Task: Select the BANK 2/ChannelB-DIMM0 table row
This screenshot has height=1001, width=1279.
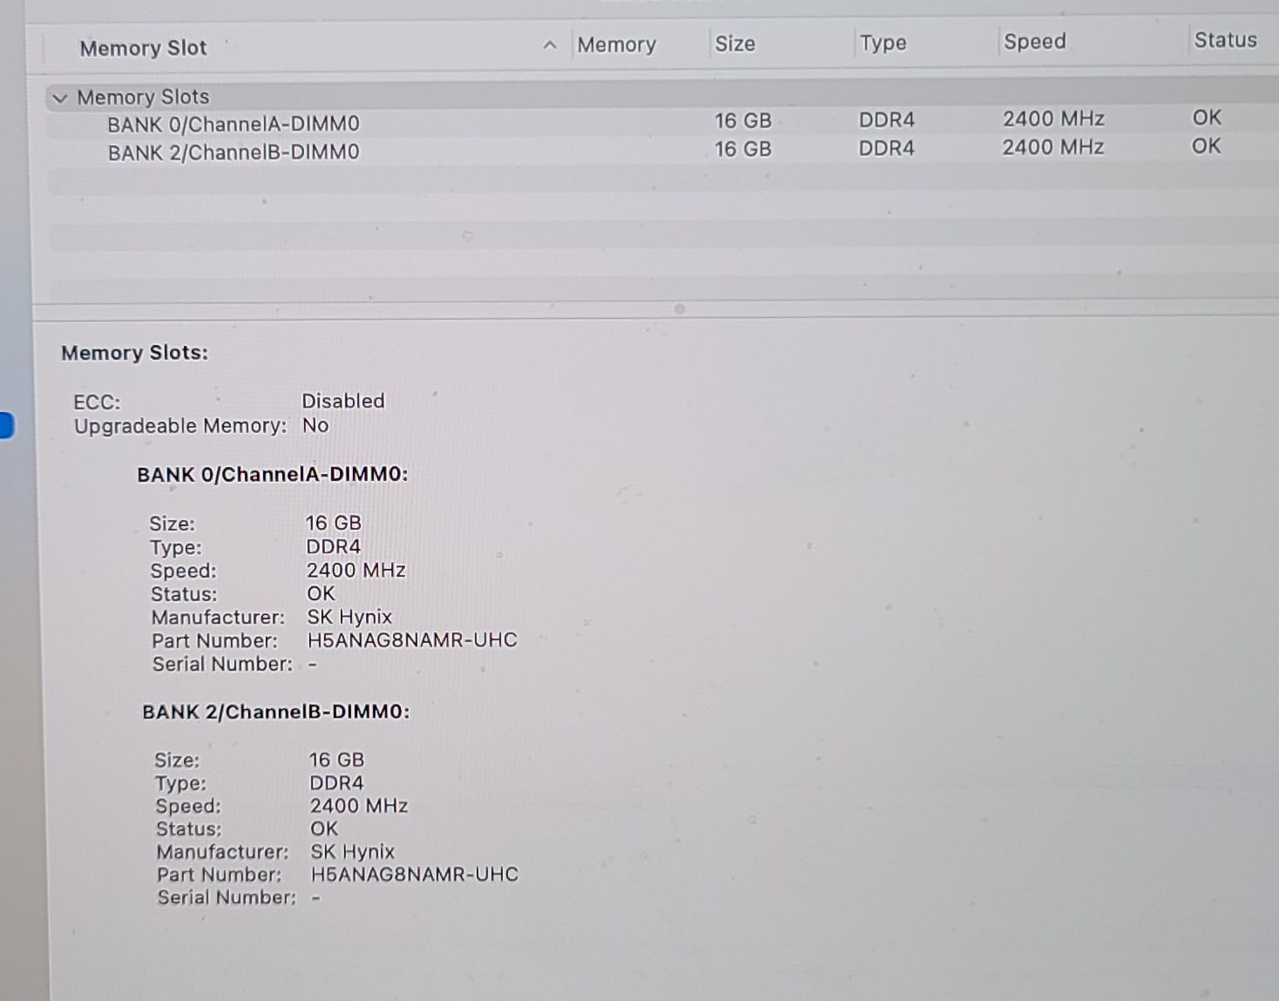Action: 233,153
